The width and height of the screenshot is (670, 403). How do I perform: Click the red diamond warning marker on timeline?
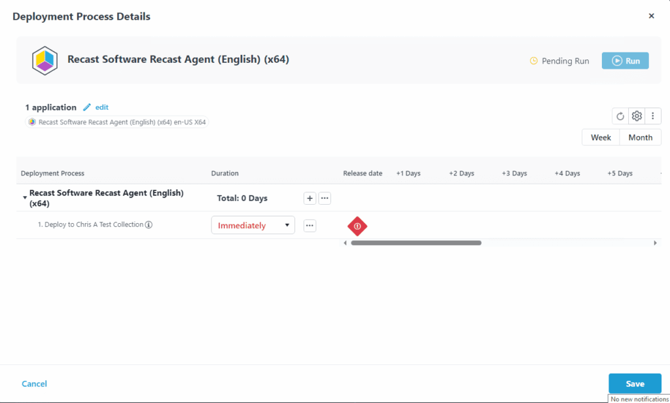[357, 226]
